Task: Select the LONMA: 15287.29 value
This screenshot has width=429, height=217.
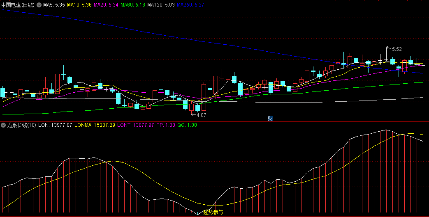Action: click(x=95, y=125)
